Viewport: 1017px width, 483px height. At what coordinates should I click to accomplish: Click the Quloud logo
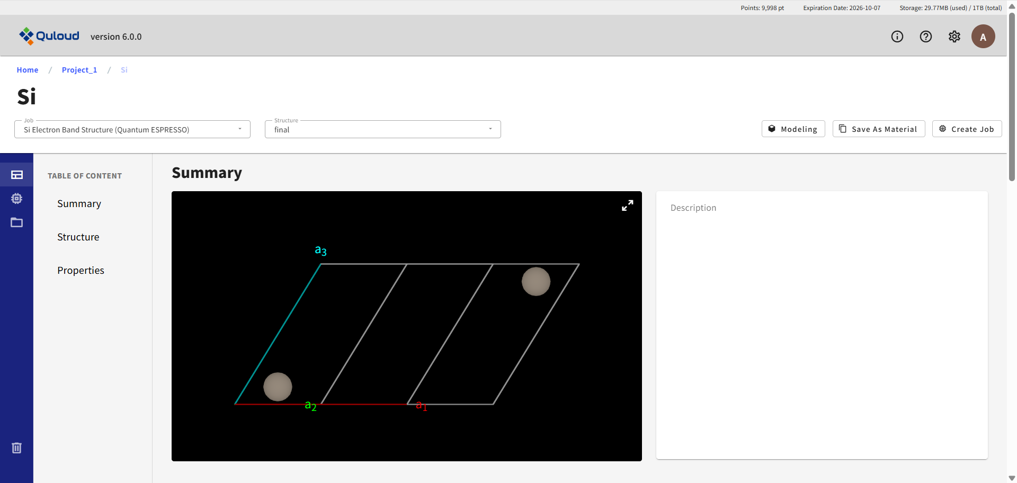tap(49, 36)
